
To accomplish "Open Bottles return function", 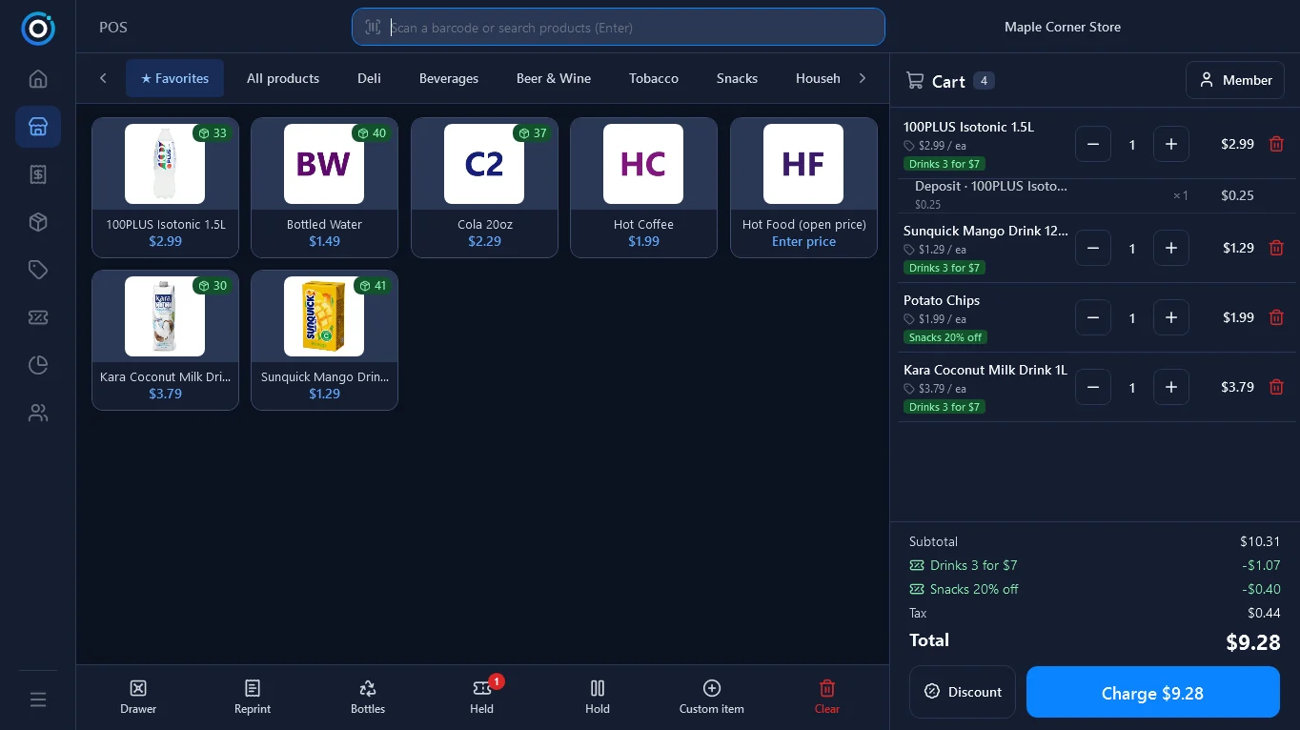I will click(x=368, y=697).
